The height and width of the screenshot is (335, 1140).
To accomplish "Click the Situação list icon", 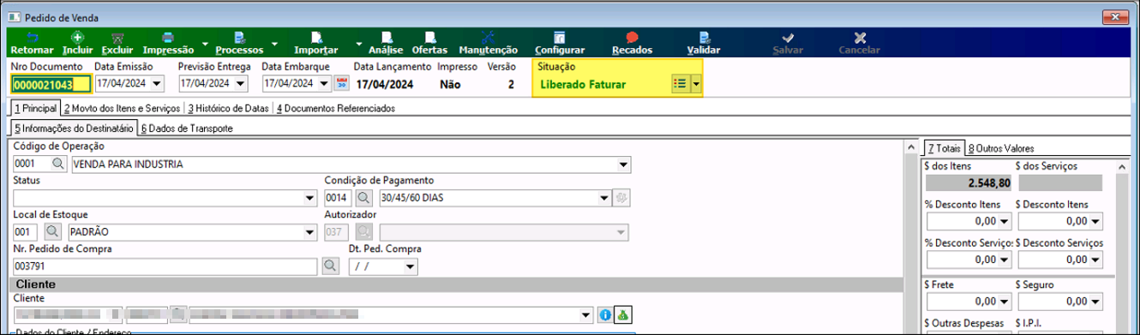I will point(680,84).
